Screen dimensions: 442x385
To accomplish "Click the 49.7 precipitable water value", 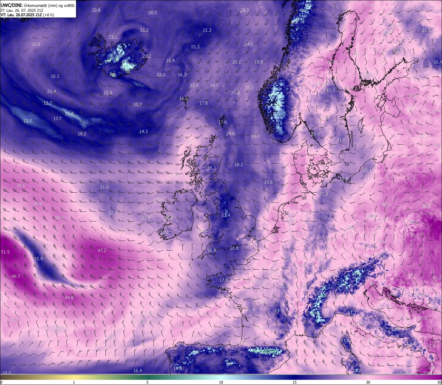I will click(x=16, y=276).
